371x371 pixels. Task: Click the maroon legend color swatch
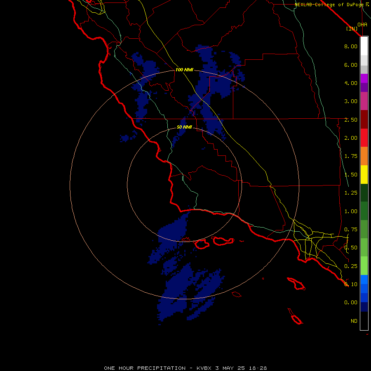[364, 120]
